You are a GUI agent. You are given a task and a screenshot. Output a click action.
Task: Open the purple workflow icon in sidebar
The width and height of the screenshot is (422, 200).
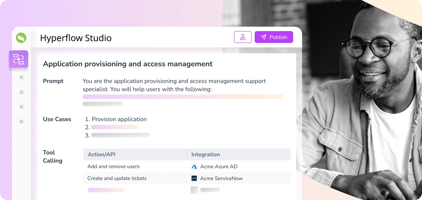pos(19,59)
